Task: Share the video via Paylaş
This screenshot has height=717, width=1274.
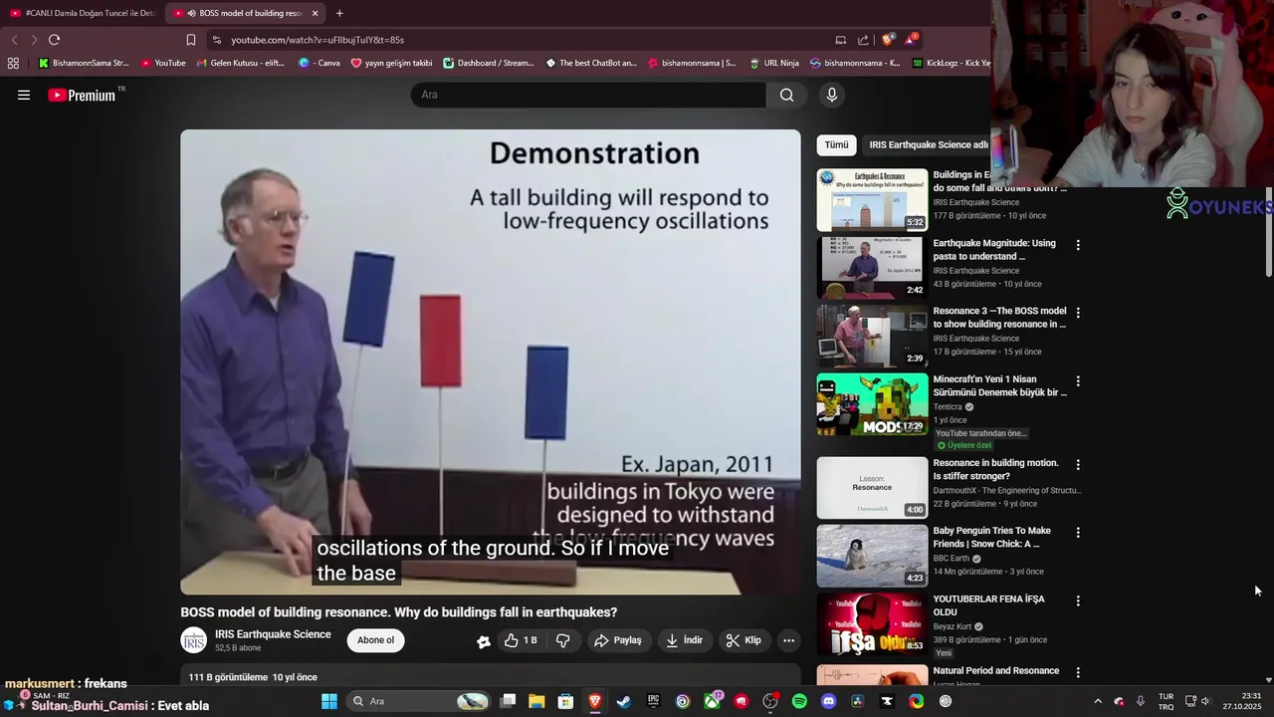Action: 617,640
